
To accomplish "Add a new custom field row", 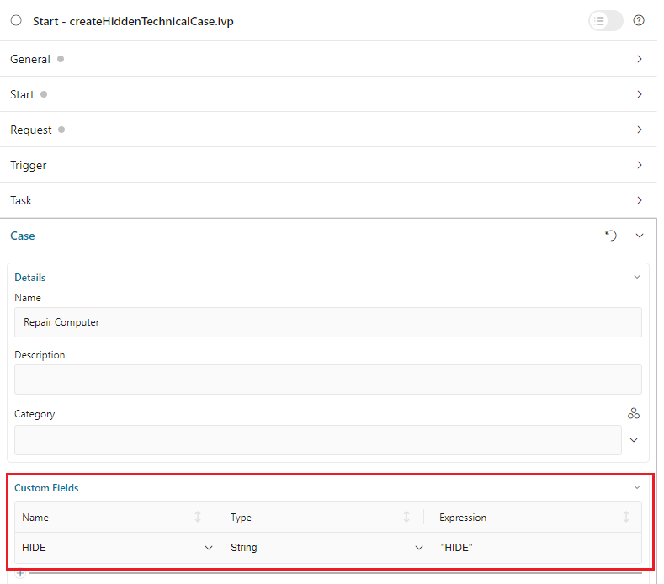I will (x=20, y=574).
